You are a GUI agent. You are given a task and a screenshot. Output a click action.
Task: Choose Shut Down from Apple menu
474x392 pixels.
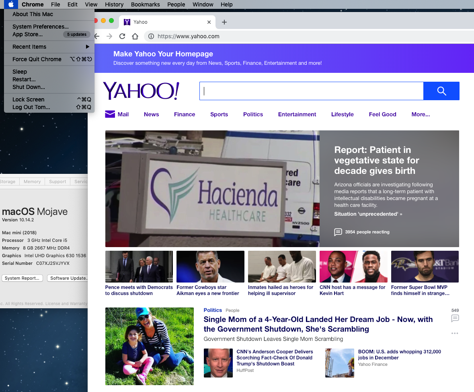49,87
